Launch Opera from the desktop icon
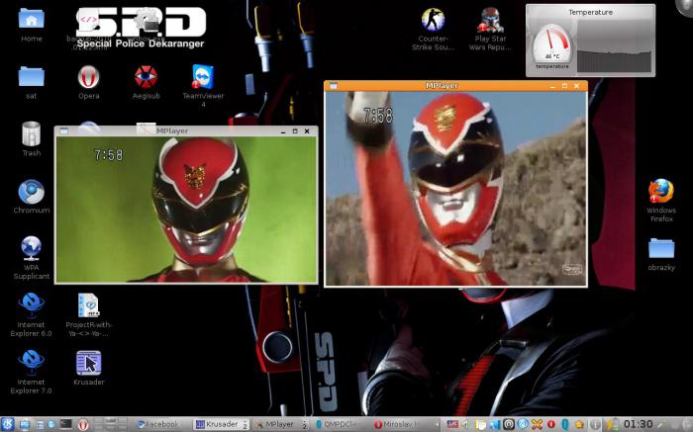 pyautogui.click(x=88, y=82)
